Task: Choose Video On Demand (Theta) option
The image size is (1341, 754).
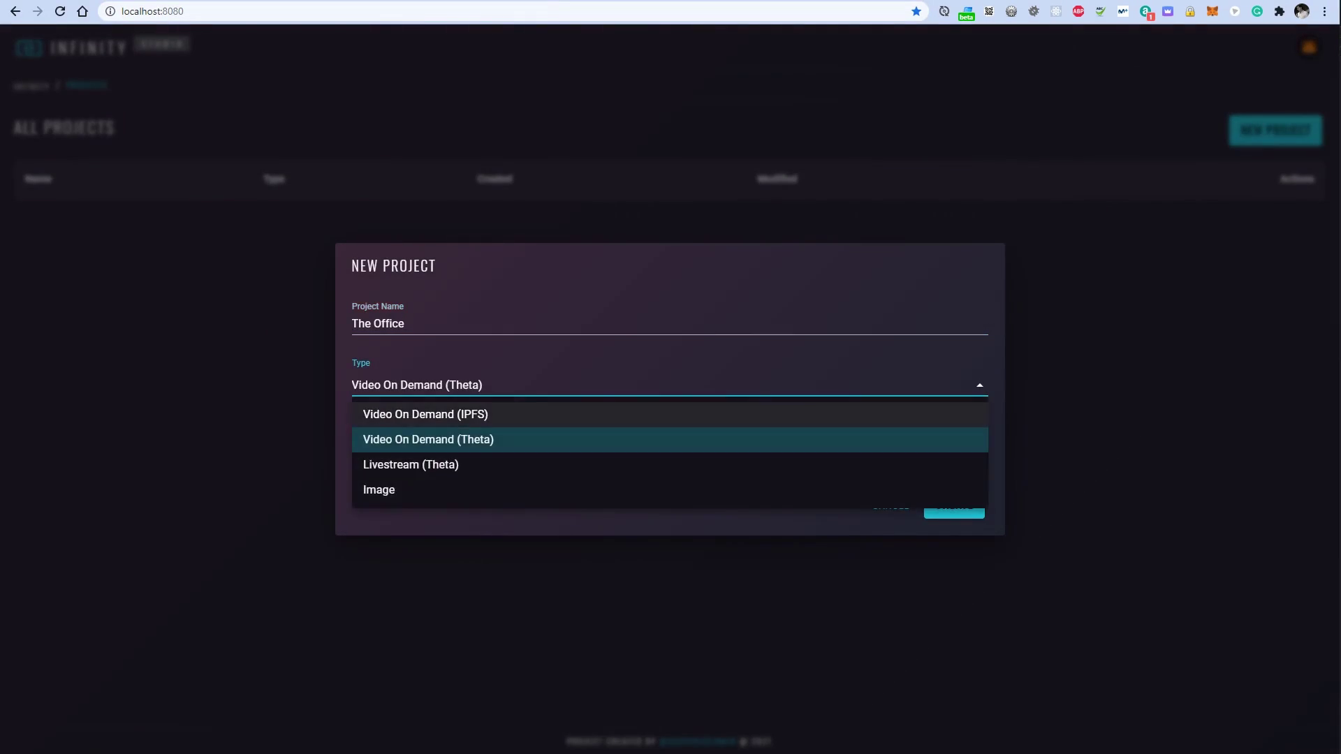Action: (x=428, y=440)
